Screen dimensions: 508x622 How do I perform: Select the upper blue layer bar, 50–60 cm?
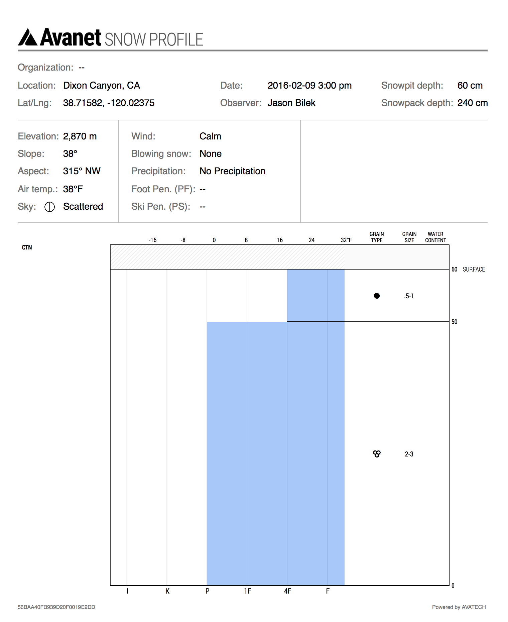315,295
